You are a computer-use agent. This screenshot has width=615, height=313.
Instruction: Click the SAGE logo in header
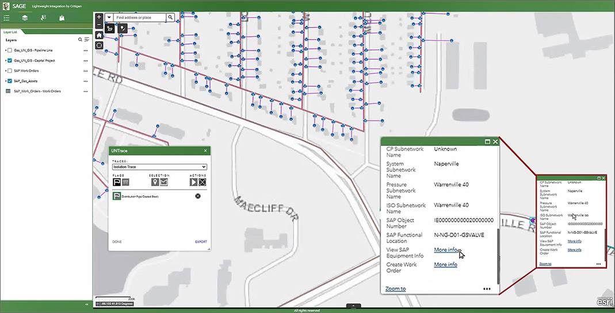coord(7,6)
